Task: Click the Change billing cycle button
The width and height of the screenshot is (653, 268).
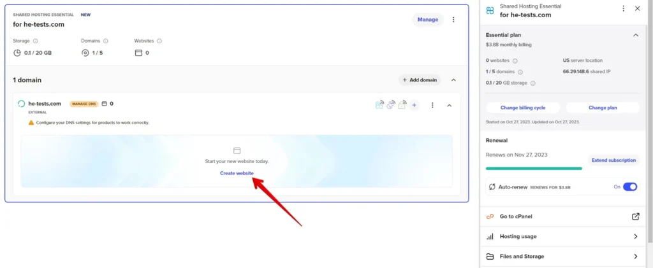Action: (x=523, y=108)
